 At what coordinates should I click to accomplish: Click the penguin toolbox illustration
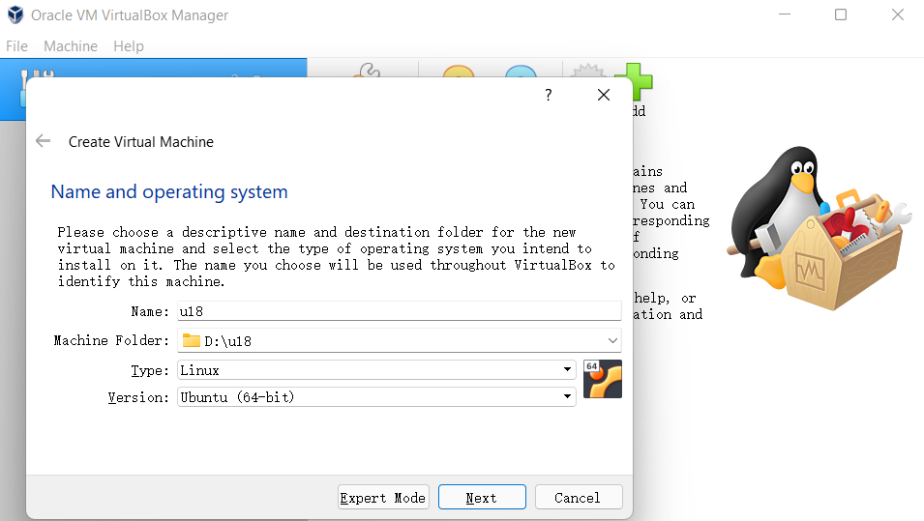tap(817, 229)
